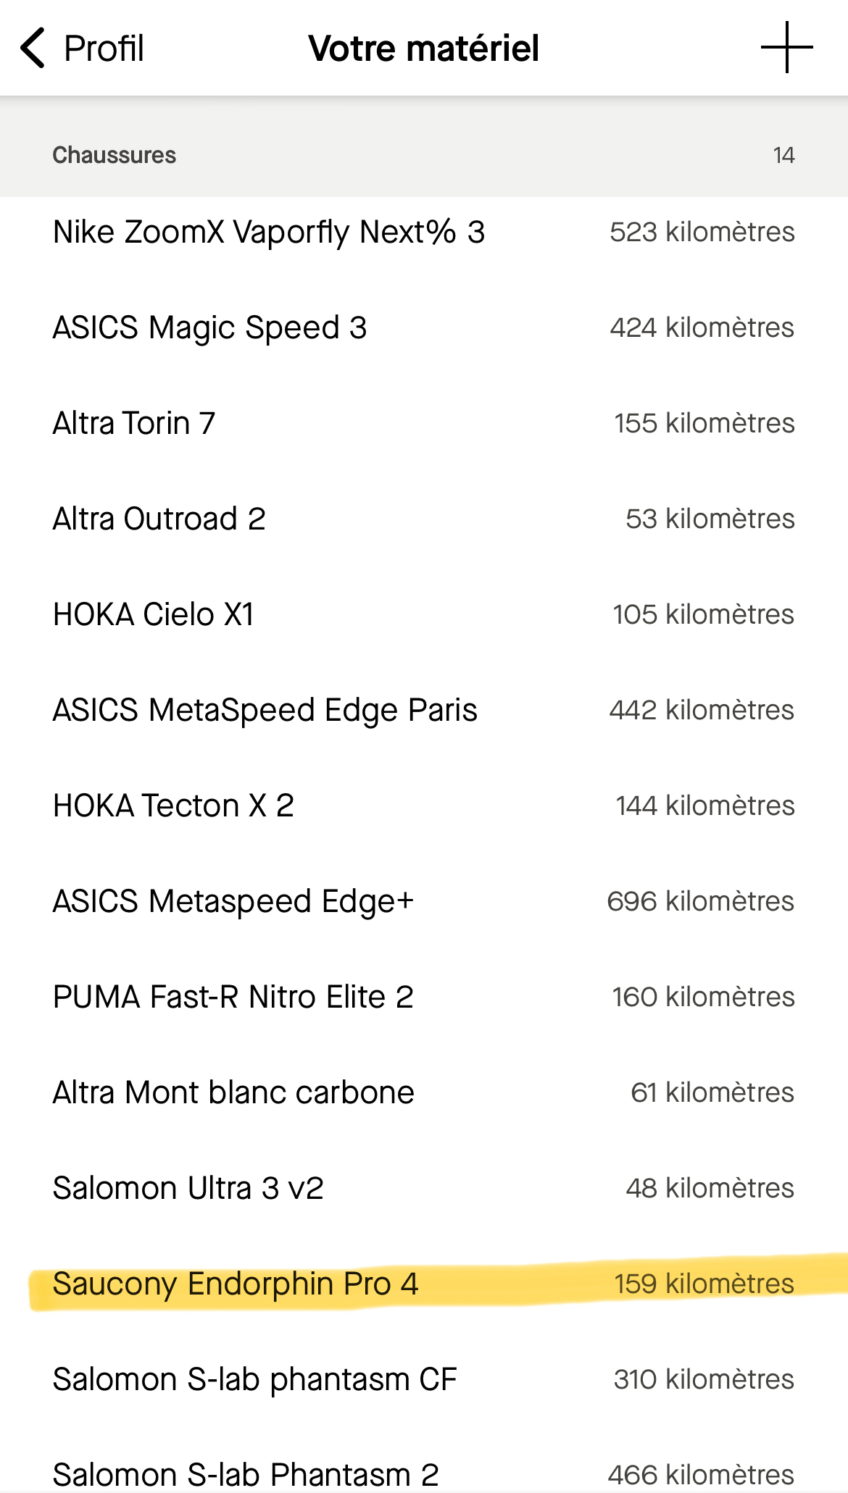
Task: Open highlighted Saucony Endorphin Pro 4
Action: point(236,1284)
